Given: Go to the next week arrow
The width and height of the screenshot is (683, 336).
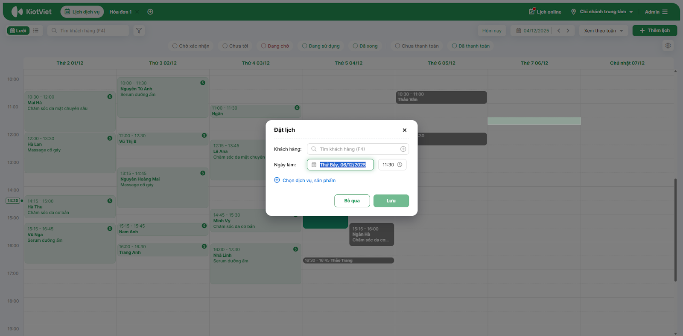Looking at the screenshot, I should (x=568, y=31).
